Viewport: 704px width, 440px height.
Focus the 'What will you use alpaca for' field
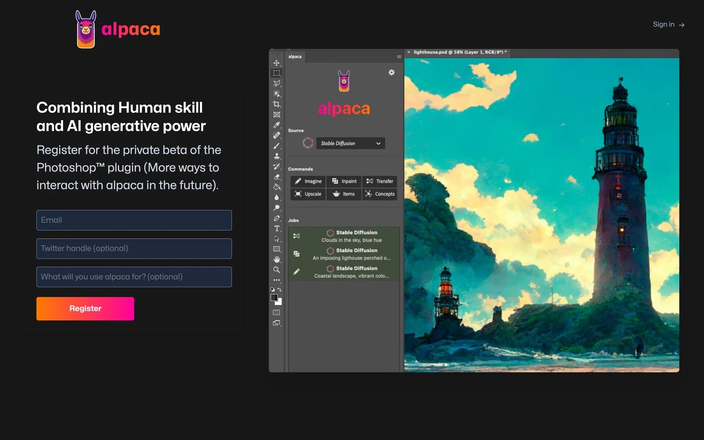click(x=134, y=277)
